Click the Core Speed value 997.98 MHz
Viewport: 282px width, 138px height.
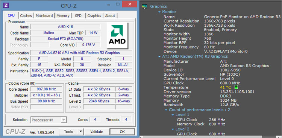(46, 89)
